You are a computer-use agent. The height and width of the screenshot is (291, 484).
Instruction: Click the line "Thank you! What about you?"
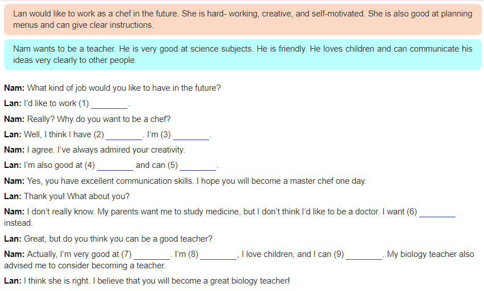point(77,196)
